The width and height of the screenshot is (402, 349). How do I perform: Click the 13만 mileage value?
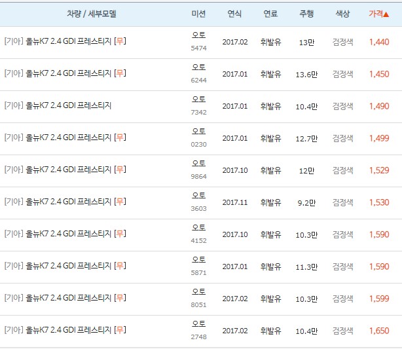click(306, 43)
